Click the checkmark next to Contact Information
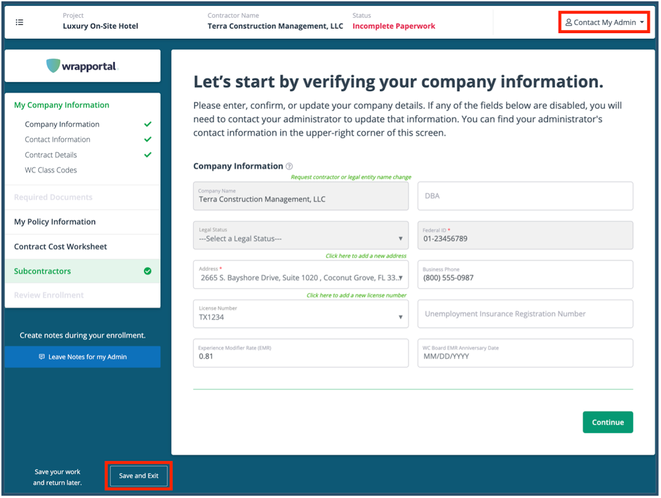Image resolution: width=661 pixels, height=498 pixels. [x=148, y=139]
